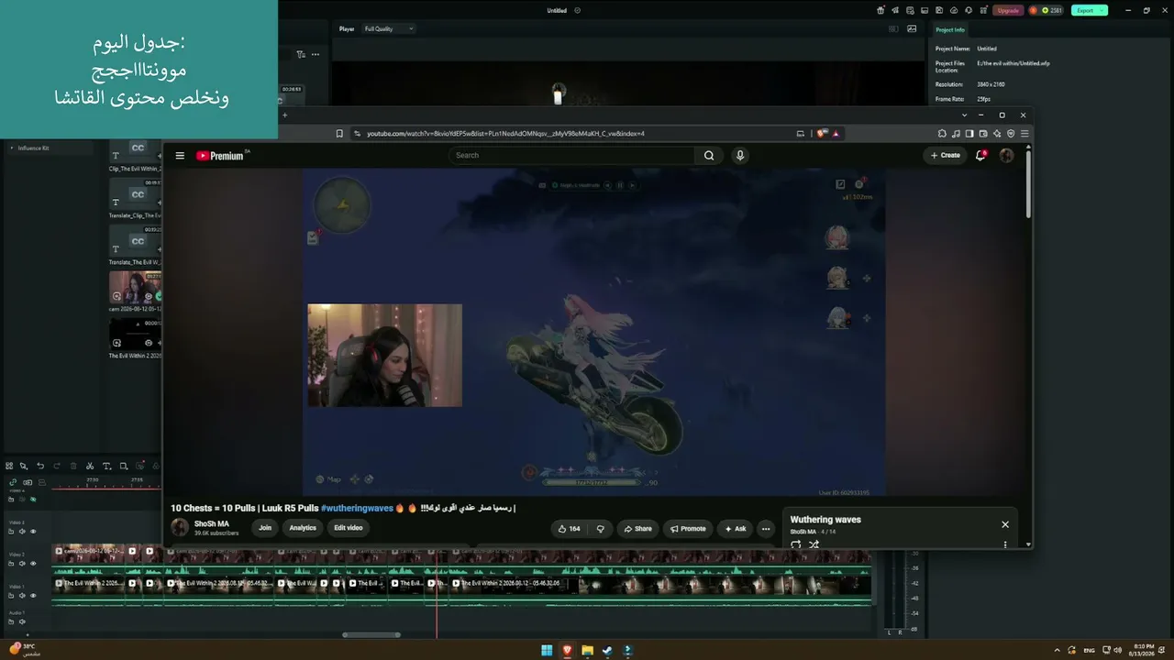The width and height of the screenshot is (1174, 660).
Task: Start YouTube voice search with microphone
Action: (x=740, y=156)
